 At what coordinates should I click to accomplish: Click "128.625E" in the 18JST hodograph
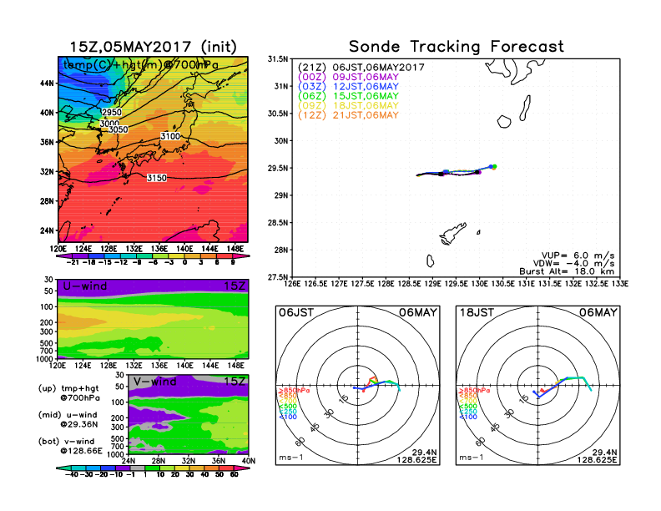pyautogui.click(x=597, y=459)
